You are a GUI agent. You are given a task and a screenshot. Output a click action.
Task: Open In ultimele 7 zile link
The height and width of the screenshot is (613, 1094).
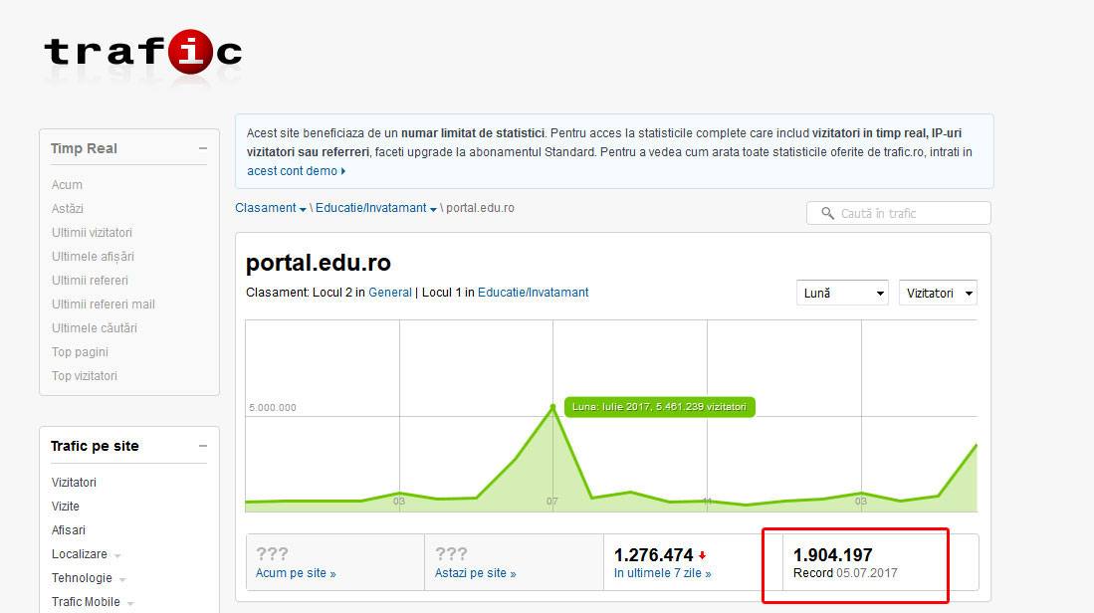pos(662,573)
